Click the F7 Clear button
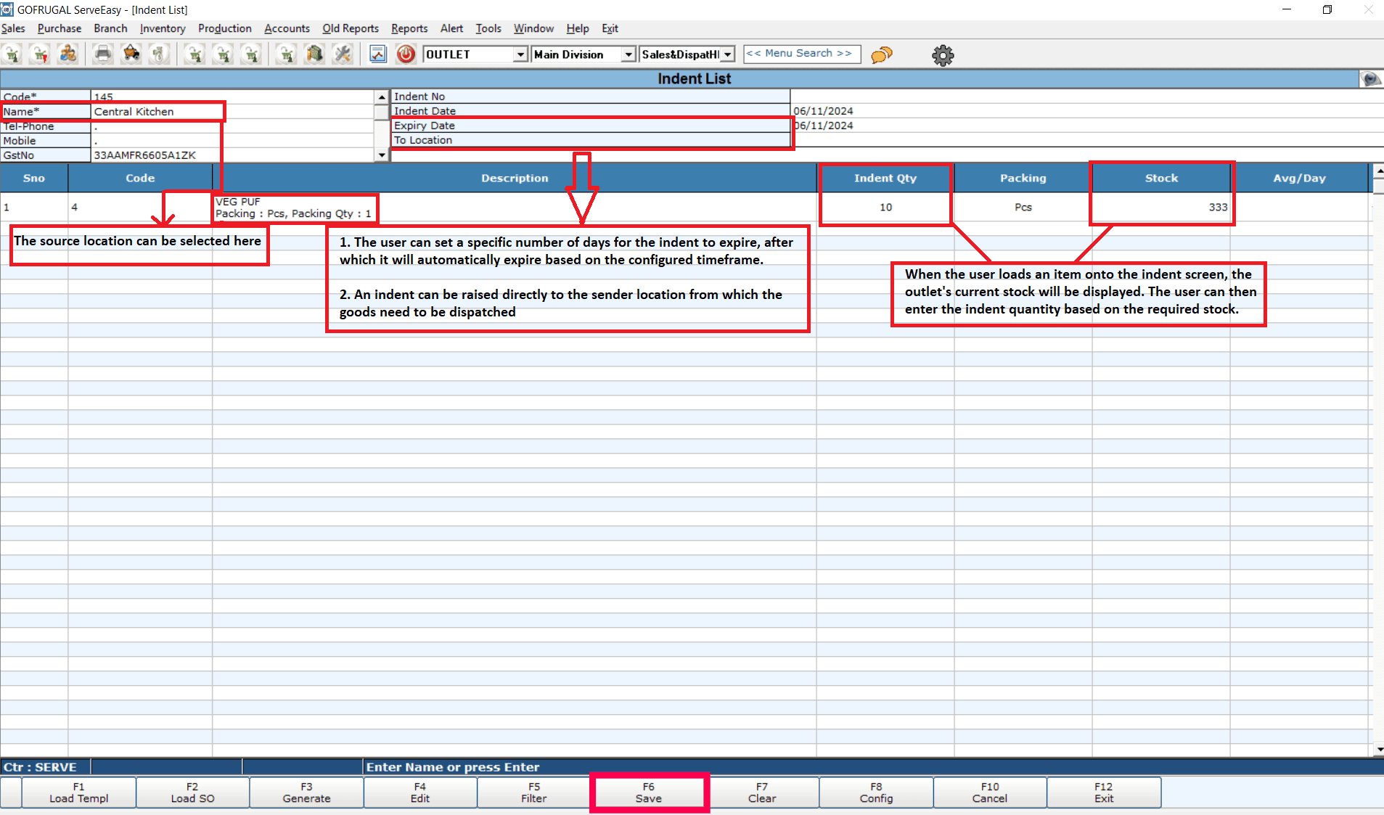 tap(762, 793)
